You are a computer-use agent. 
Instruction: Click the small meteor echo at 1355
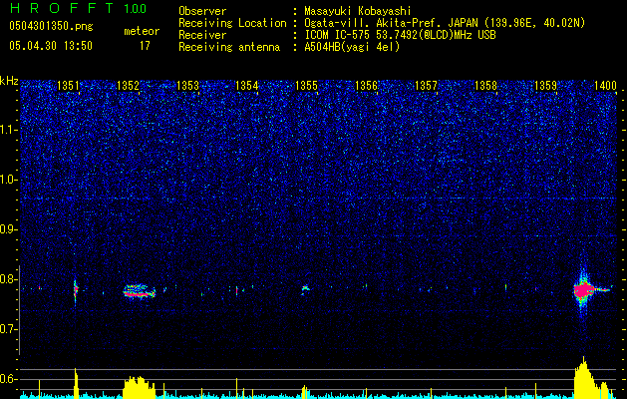coord(305,288)
